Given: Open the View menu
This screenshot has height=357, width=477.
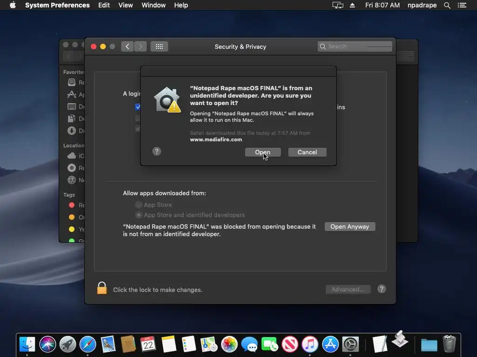Looking at the screenshot, I should (x=126, y=5).
